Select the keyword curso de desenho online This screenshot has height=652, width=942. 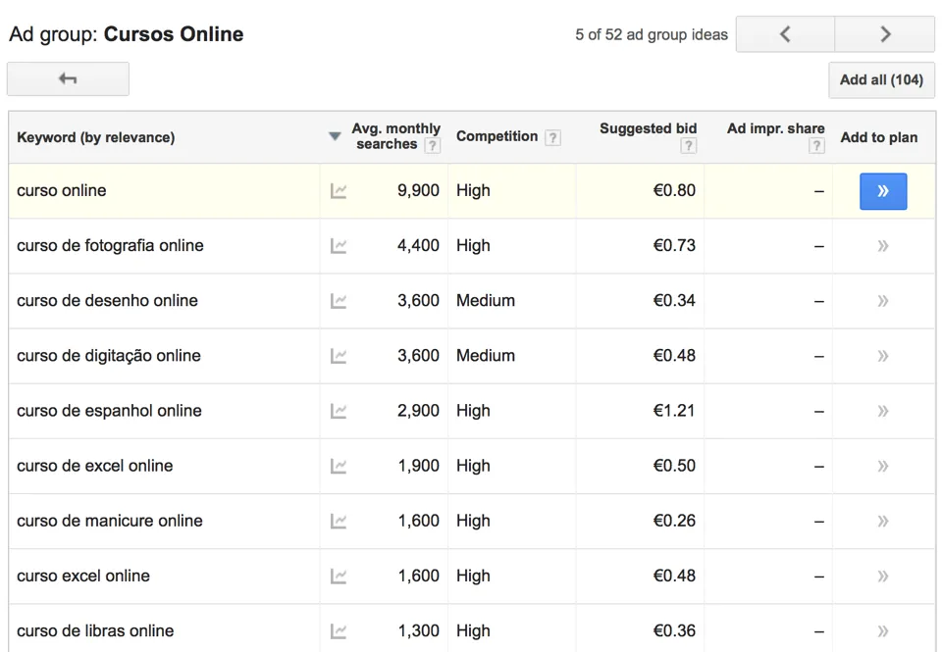[x=107, y=301]
